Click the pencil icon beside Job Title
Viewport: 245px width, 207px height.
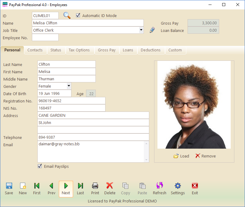[x=152, y=30]
